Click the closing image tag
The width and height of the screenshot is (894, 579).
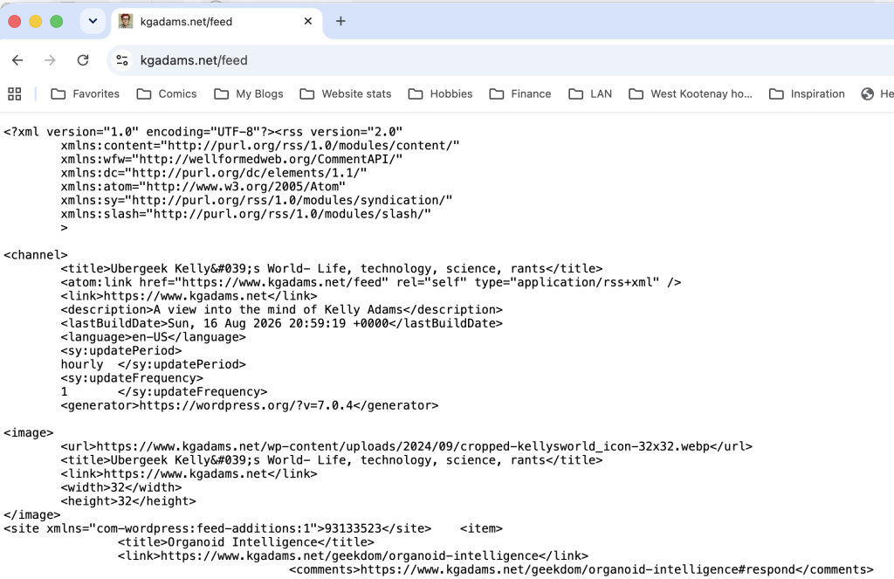32,515
